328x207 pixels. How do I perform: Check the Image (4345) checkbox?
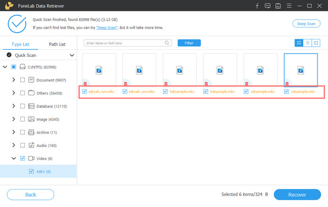(x=22, y=119)
